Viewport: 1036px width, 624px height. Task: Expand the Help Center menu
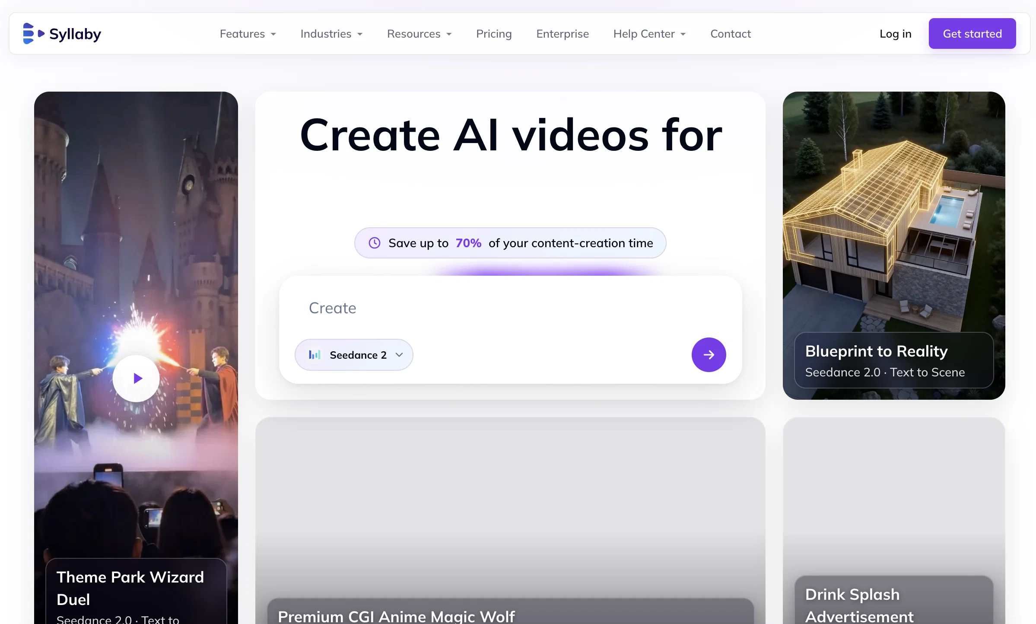(649, 34)
